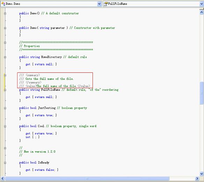Collapse the summary XML comment block

tap(5, 75)
